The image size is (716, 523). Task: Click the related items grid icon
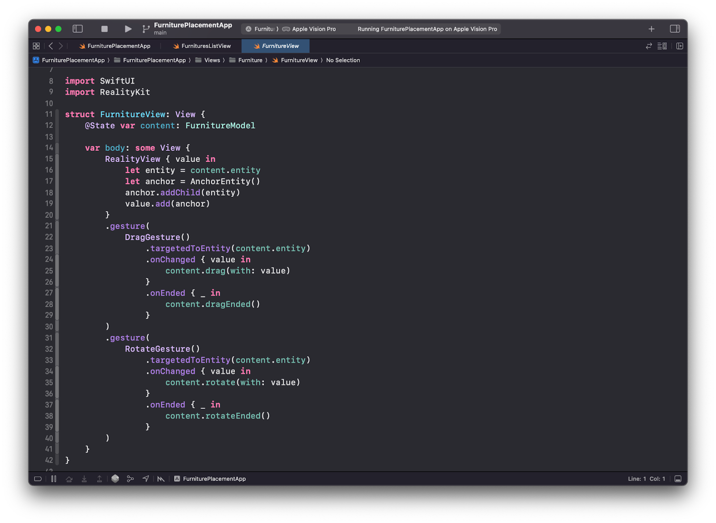click(x=36, y=46)
